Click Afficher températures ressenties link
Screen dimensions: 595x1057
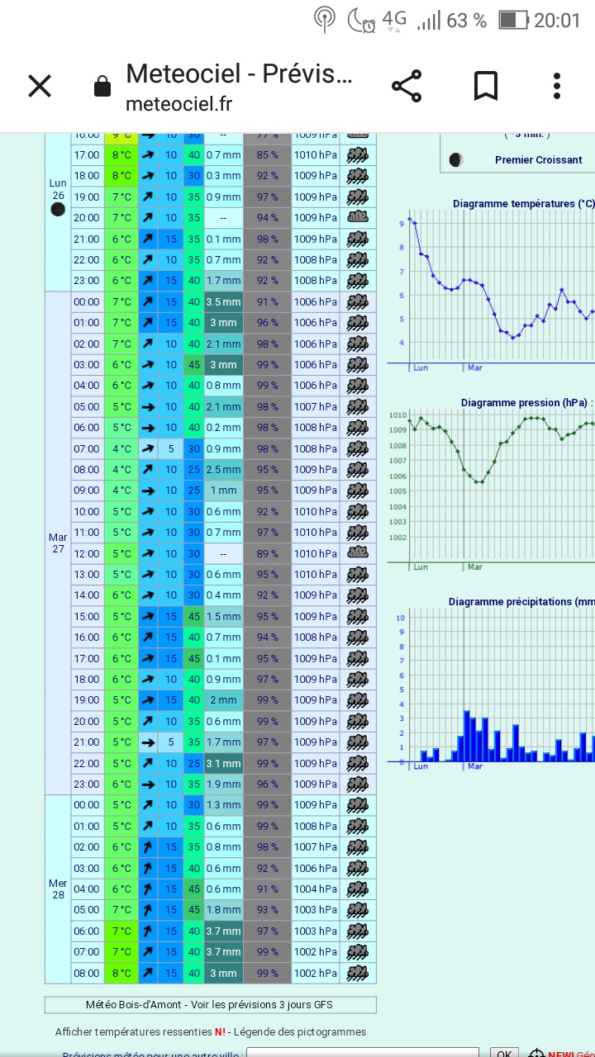click(135, 1031)
